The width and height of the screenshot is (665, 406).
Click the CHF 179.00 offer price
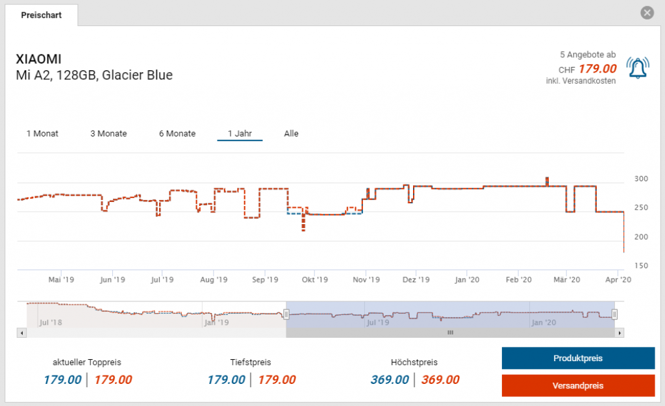(597, 69)
